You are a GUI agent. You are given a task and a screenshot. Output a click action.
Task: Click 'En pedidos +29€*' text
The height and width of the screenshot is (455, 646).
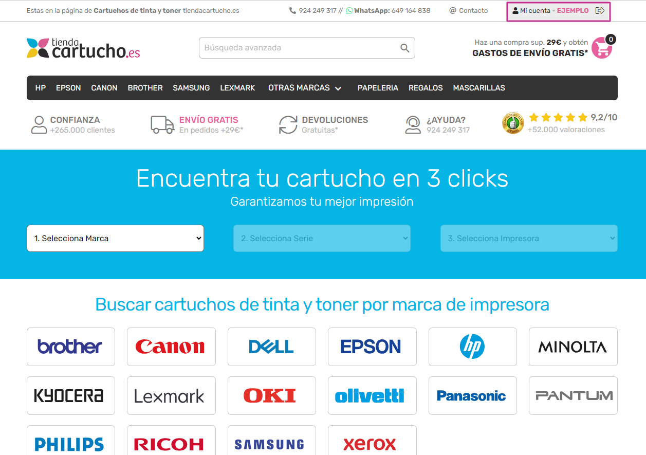click(211, 130)
